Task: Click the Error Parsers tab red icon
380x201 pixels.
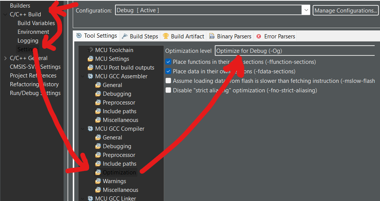Action: pos(259,36)
